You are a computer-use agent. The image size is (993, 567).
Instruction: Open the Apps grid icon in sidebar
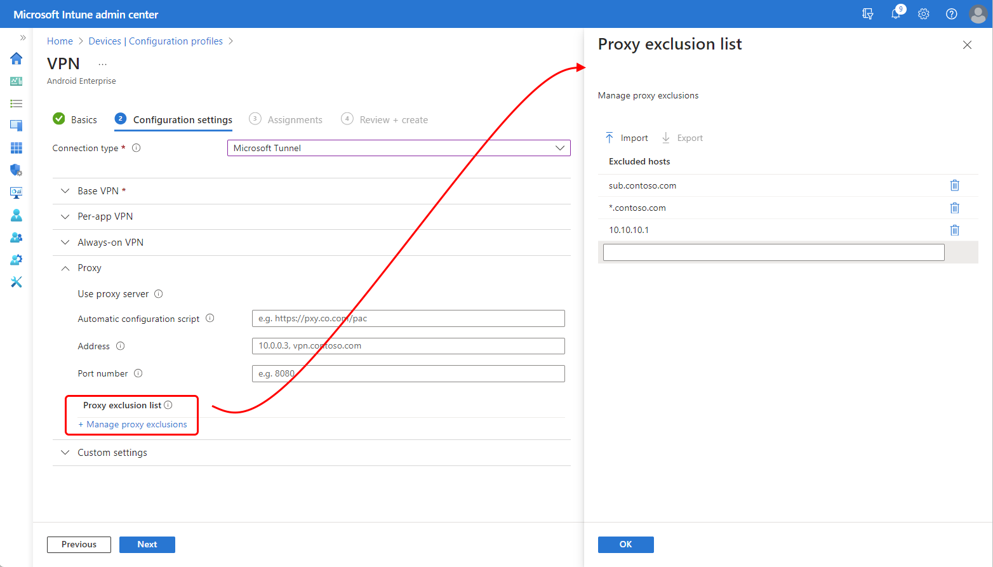(x=17, y=148)
